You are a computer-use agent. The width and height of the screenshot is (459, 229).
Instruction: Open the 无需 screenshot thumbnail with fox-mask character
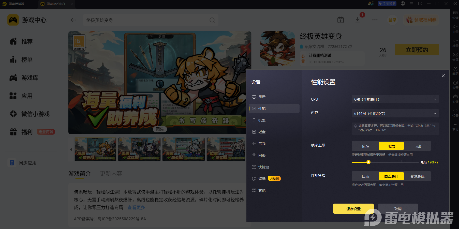tap(139, 149)
